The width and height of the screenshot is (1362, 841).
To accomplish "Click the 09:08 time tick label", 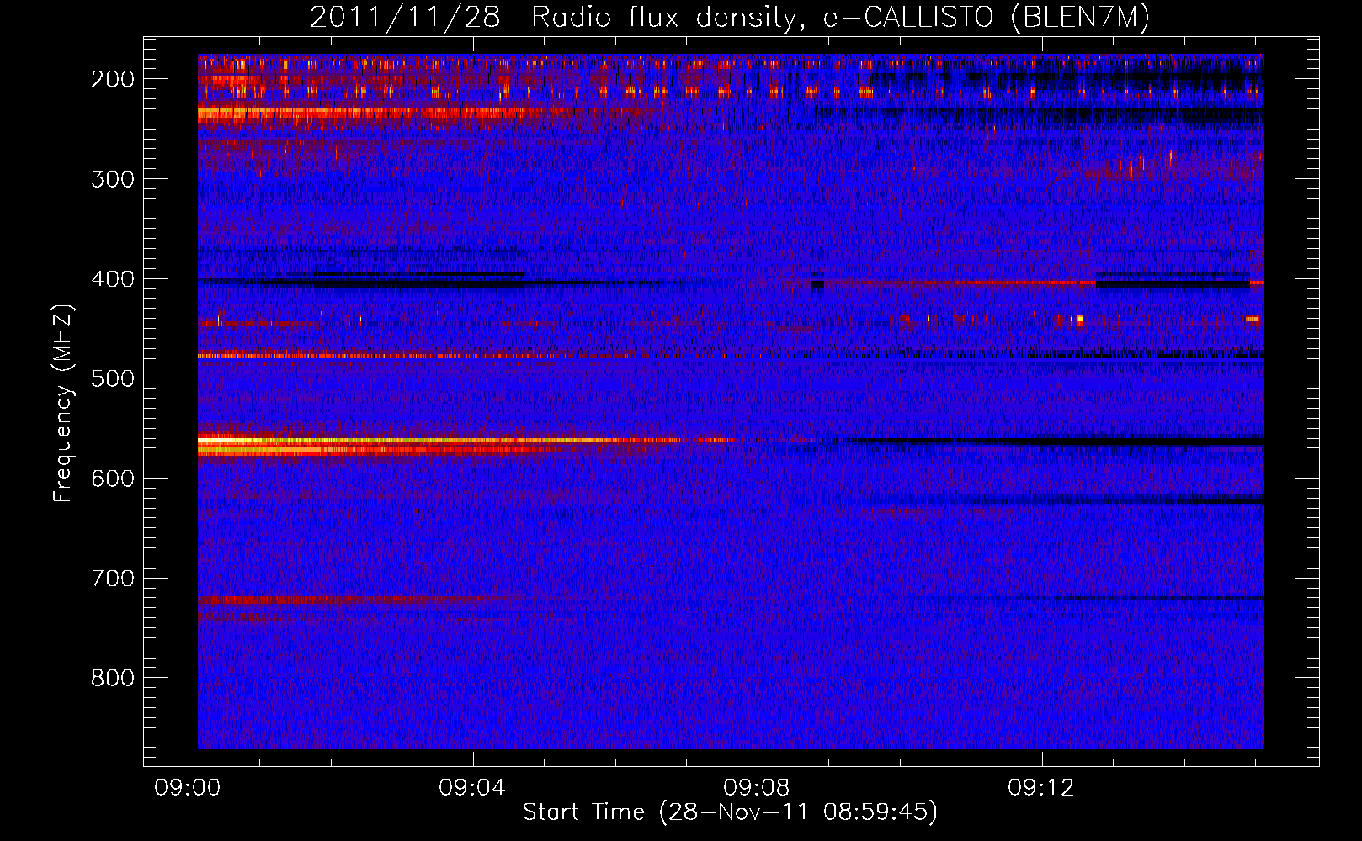I will coord(757,787).
